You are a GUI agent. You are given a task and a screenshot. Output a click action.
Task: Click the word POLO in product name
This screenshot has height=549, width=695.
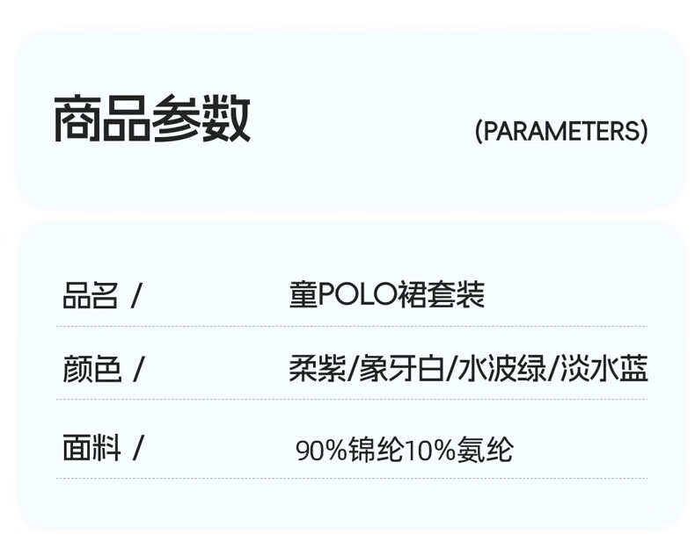point(358,294)
